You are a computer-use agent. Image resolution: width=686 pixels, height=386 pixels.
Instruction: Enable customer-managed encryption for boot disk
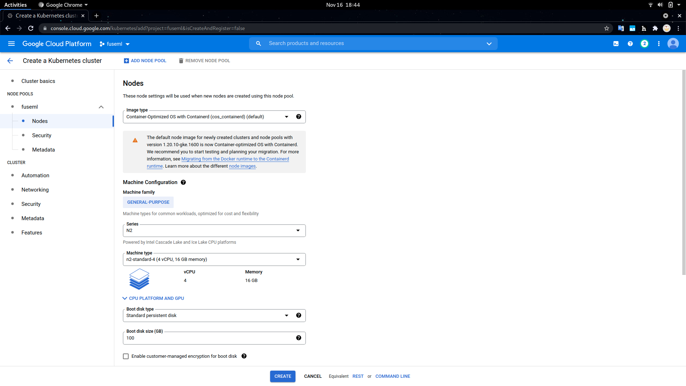(x=126, y=356)
